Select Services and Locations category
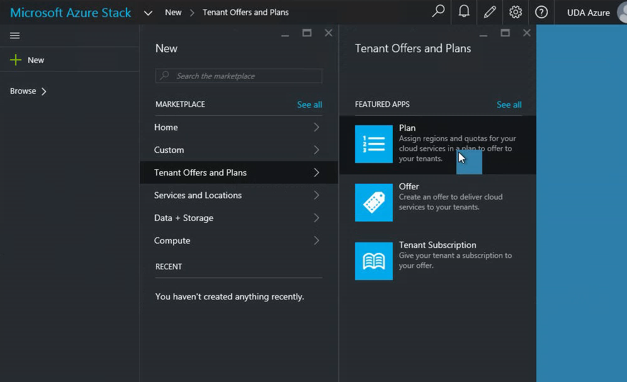Image resolution: width=627 pixels, height=382 pixels. pos(198,195)
